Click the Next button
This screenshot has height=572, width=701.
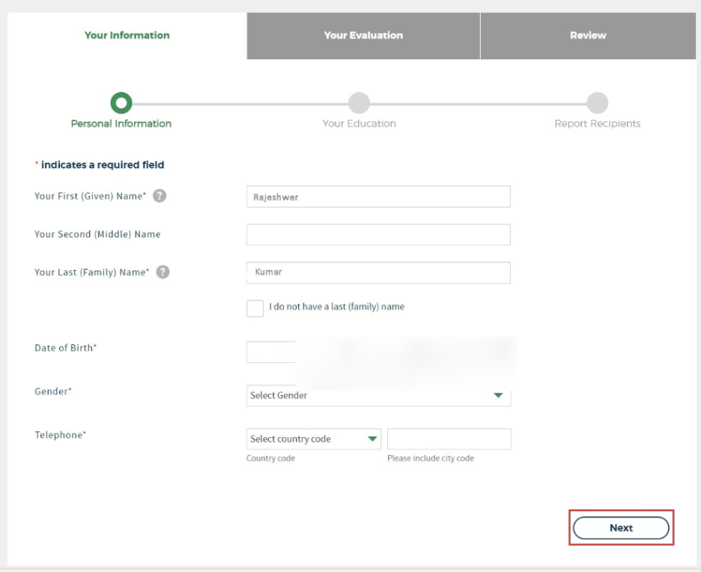621,528
